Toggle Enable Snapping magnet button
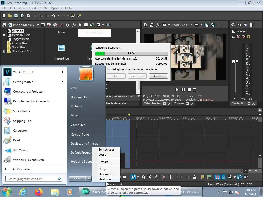The width and height of the screenshot is (263, 197). [217, 177]
